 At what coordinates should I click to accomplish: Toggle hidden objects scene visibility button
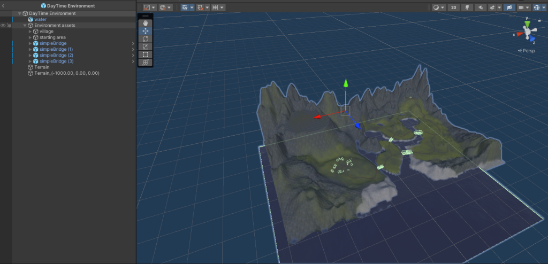click(x=509, y=7)
